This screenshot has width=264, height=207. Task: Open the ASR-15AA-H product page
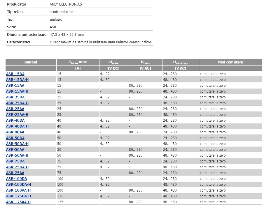point(17,91)
